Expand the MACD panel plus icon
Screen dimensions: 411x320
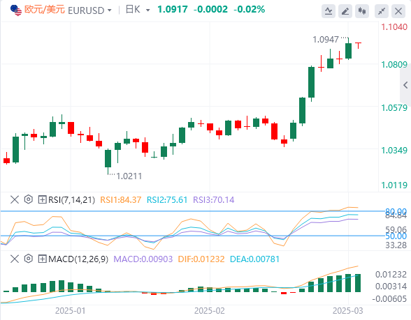pyautogui.click(x=42, y=259)
